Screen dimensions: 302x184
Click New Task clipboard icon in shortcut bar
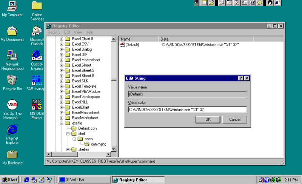coord(237,3)
